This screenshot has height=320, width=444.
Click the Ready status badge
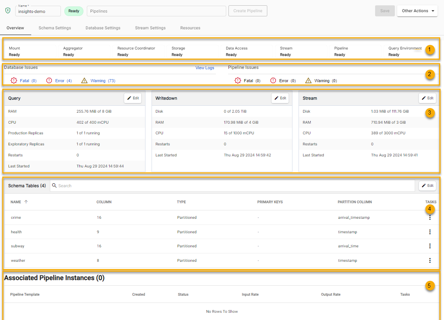[x=73, y=11]
